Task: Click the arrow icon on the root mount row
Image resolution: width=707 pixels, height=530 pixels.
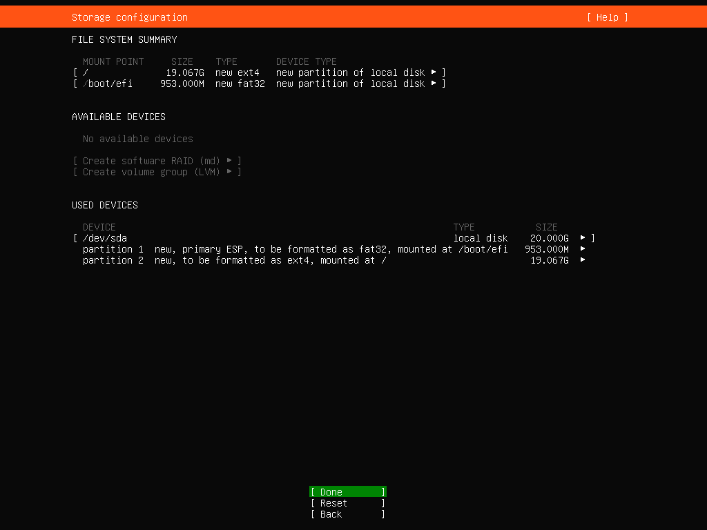Action: 434,72
